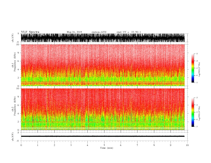Click the time axis tick label "10"

pos(187,145)
